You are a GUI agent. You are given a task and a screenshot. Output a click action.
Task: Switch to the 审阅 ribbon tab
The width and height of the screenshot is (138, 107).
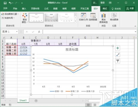64,9
